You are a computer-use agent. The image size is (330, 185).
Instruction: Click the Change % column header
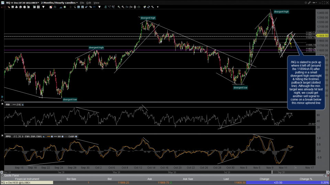tap(306, 179)
